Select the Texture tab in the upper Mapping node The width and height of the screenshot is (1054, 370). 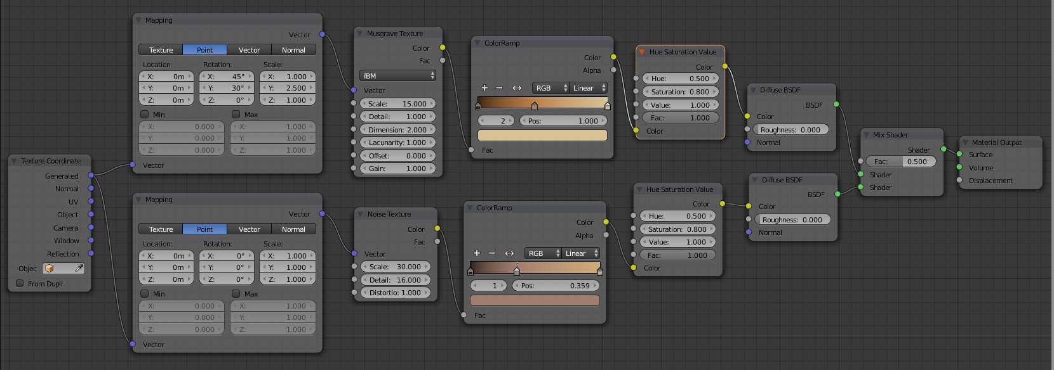[x=161, y=50]
